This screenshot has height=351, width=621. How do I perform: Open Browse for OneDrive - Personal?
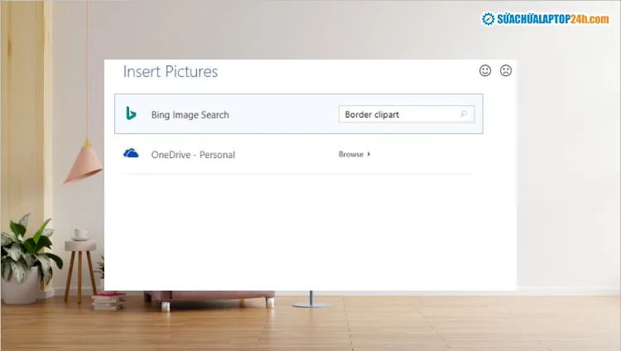(x=351, y=154)
